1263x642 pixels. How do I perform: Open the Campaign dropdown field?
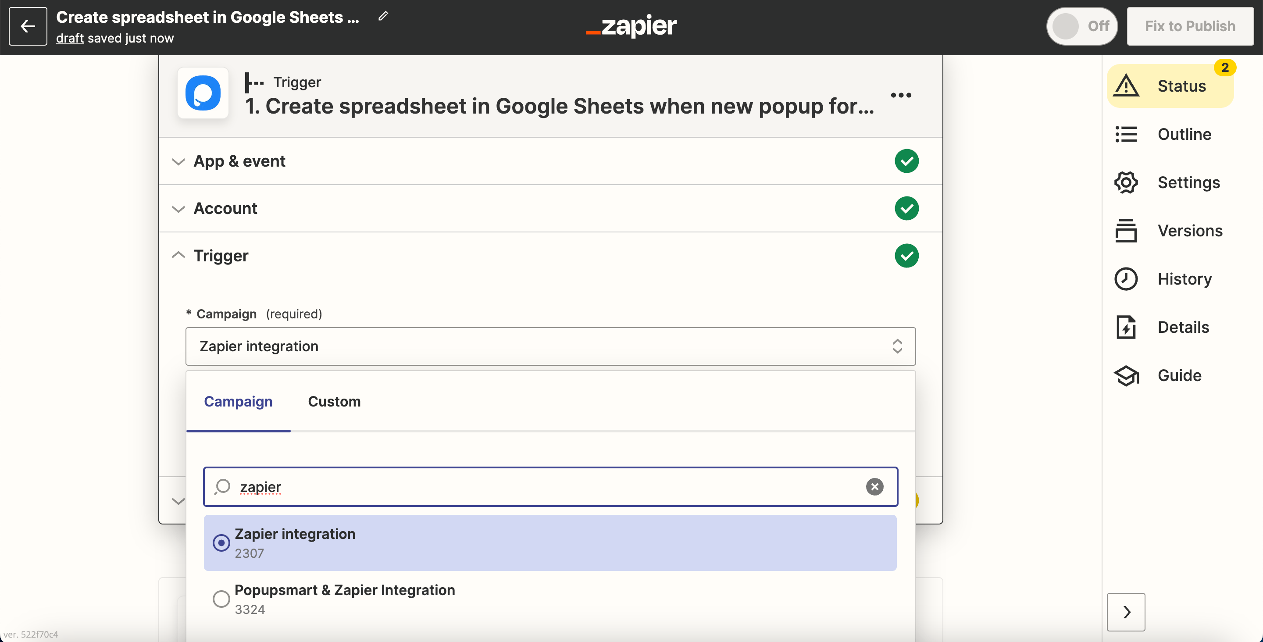(x=550, y=346)
